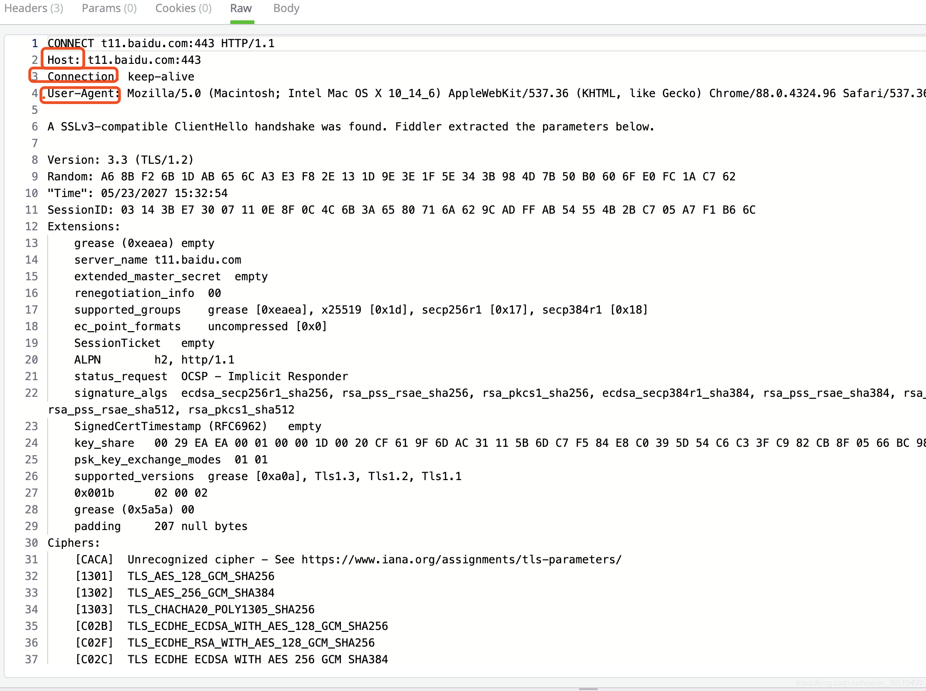
Task: Select the Cookies (0) tab
Action: tap(184, 8)
